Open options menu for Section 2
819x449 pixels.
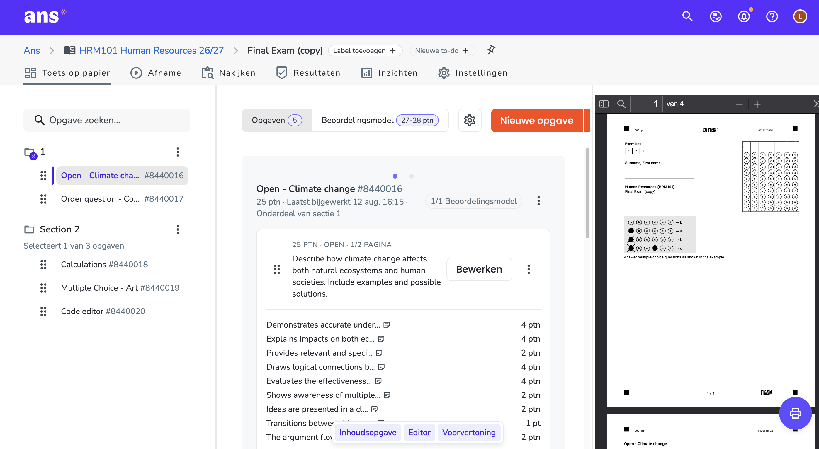click(x=178, y=229)
